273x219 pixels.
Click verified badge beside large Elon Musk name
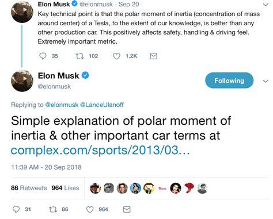85,75
